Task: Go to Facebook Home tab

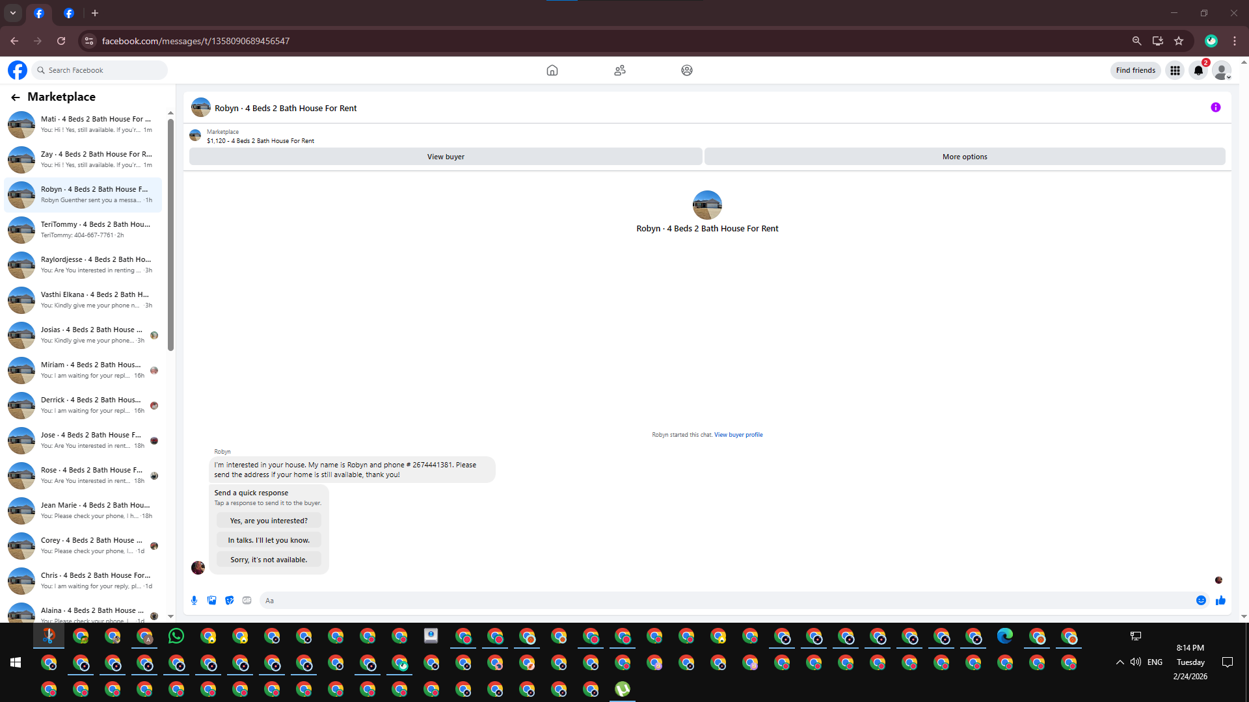Action: [552, 70]
